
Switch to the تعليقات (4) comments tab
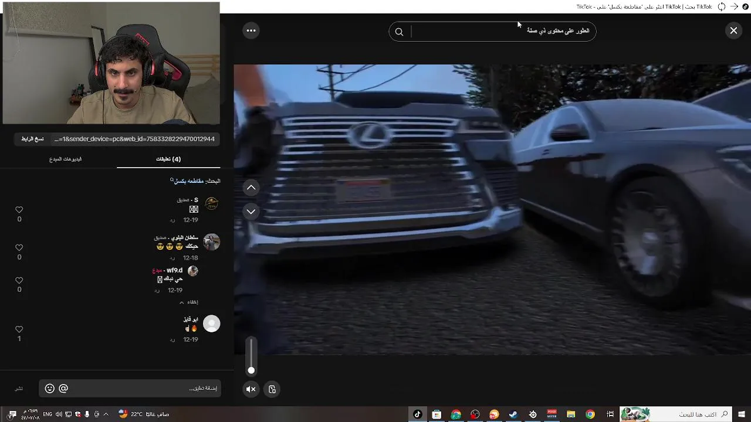point(168,159)
